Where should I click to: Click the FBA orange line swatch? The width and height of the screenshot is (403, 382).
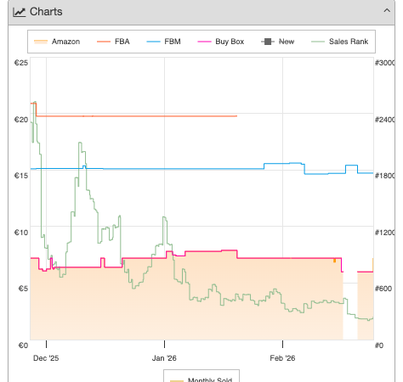tap(104, 42)
